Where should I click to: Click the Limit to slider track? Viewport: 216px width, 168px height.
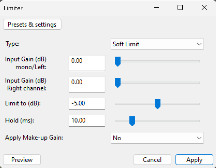coord(181,103)
